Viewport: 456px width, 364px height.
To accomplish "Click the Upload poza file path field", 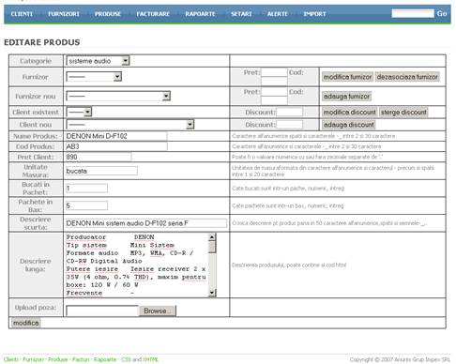I will tap(102, 311).
